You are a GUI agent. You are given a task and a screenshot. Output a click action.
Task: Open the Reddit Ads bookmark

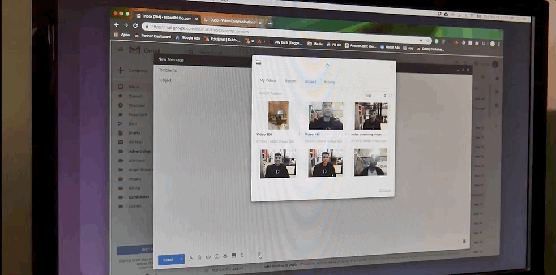[390, 47]
